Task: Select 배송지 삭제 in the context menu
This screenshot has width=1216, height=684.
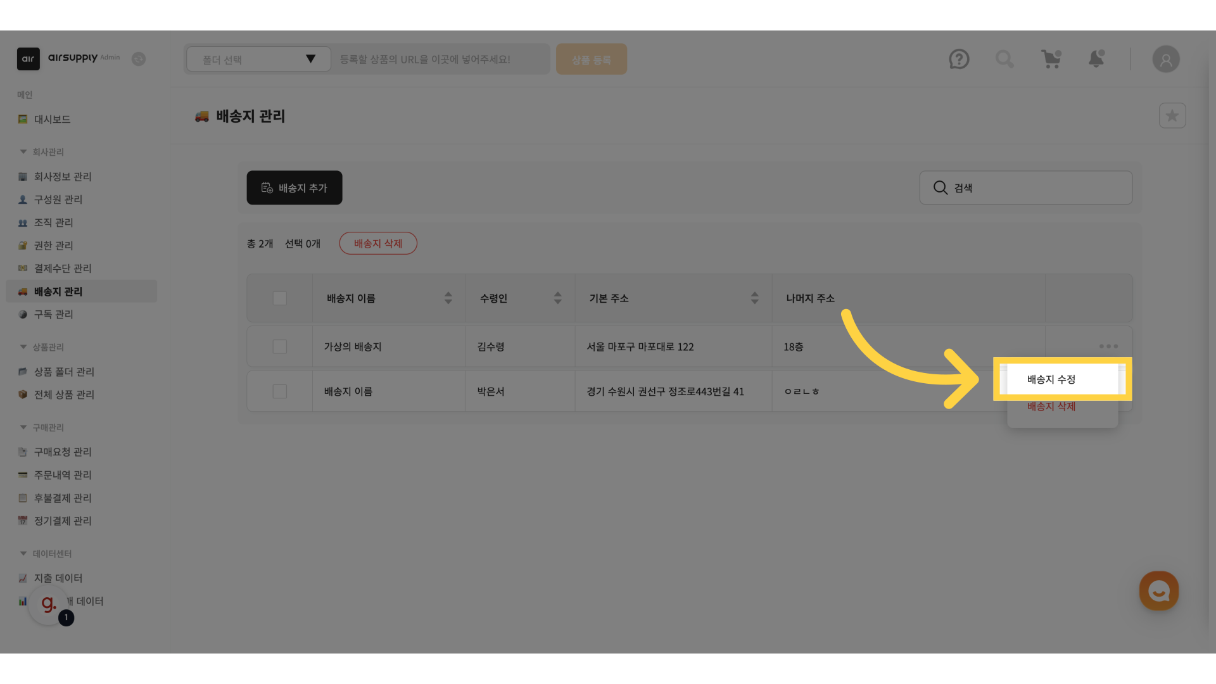Action: click(1051, 407)
